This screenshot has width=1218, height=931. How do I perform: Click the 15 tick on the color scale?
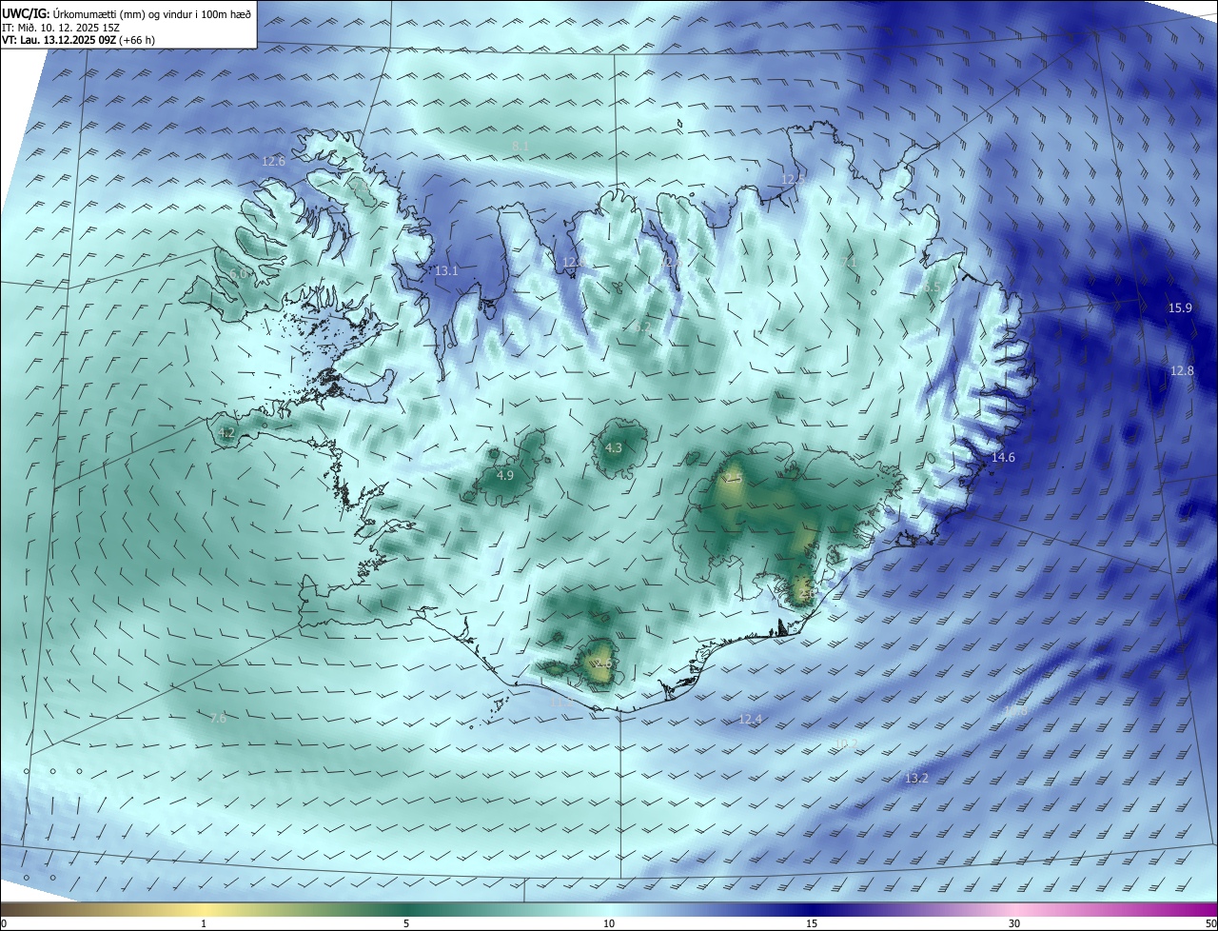tap(812, 923)
